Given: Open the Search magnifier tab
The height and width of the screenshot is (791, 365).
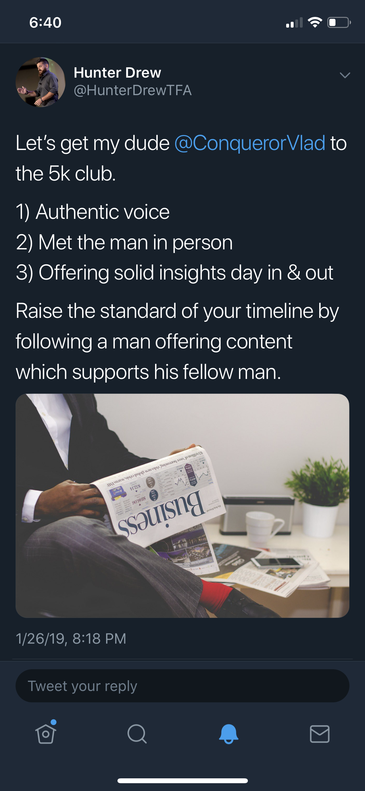Looking at the screenshot, I should click(x=137, y=734).
